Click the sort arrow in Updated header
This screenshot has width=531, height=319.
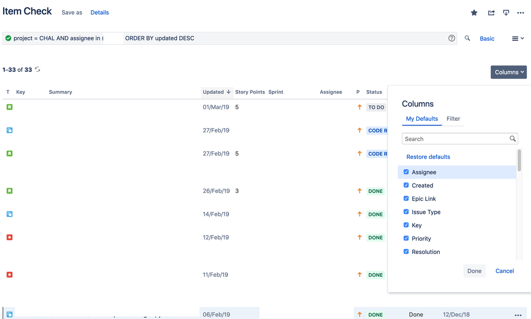[x=229, y=92]
